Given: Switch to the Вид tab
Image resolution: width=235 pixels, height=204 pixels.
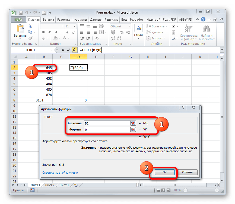Looking at the screenshot, I should tap(124, 20).
